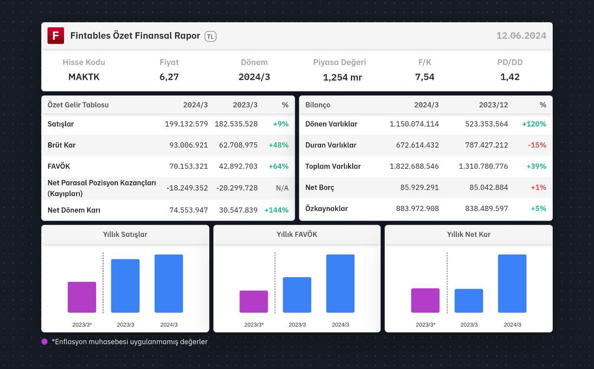Screen dimensions: 594x369
Task: Click the Piyasa Değeri 1,254 mr value
Action: (342, 77)
